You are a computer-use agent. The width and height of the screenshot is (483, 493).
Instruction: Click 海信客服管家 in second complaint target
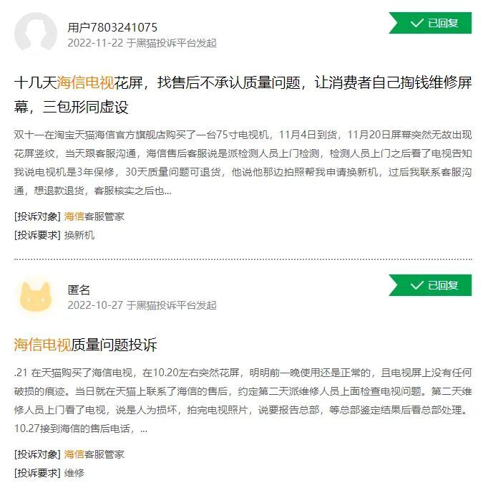coord(94,454)
